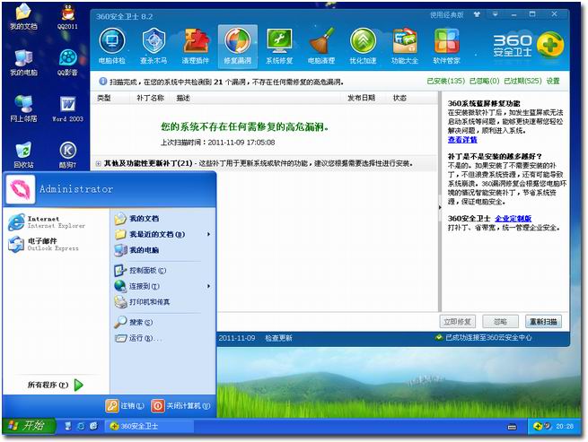Select 修复漏洞 vulnerability repair icon

(x=237, y=46)
